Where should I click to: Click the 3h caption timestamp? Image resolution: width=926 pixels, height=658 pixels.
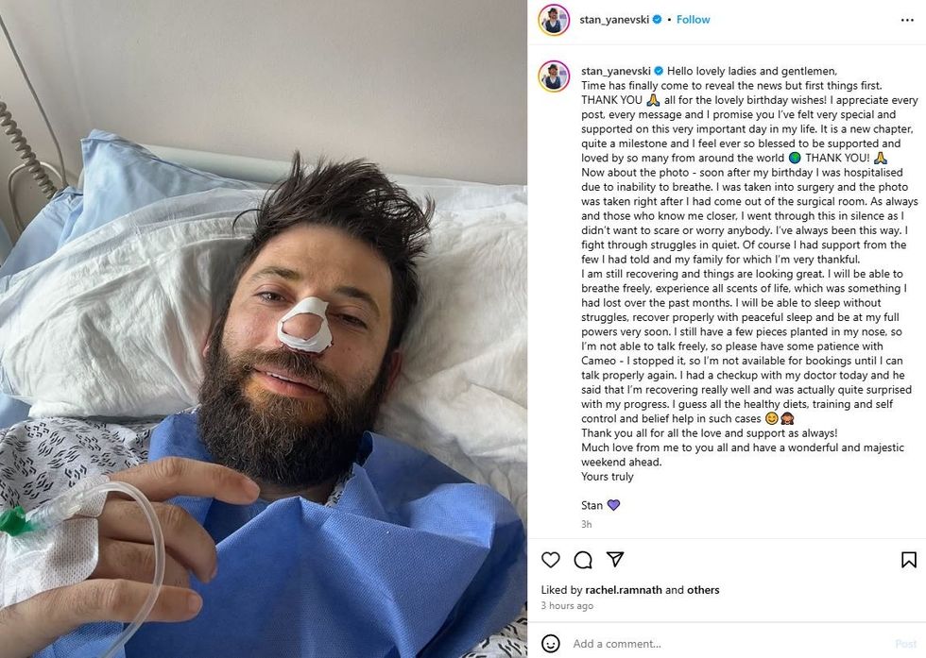pos(587,524)
